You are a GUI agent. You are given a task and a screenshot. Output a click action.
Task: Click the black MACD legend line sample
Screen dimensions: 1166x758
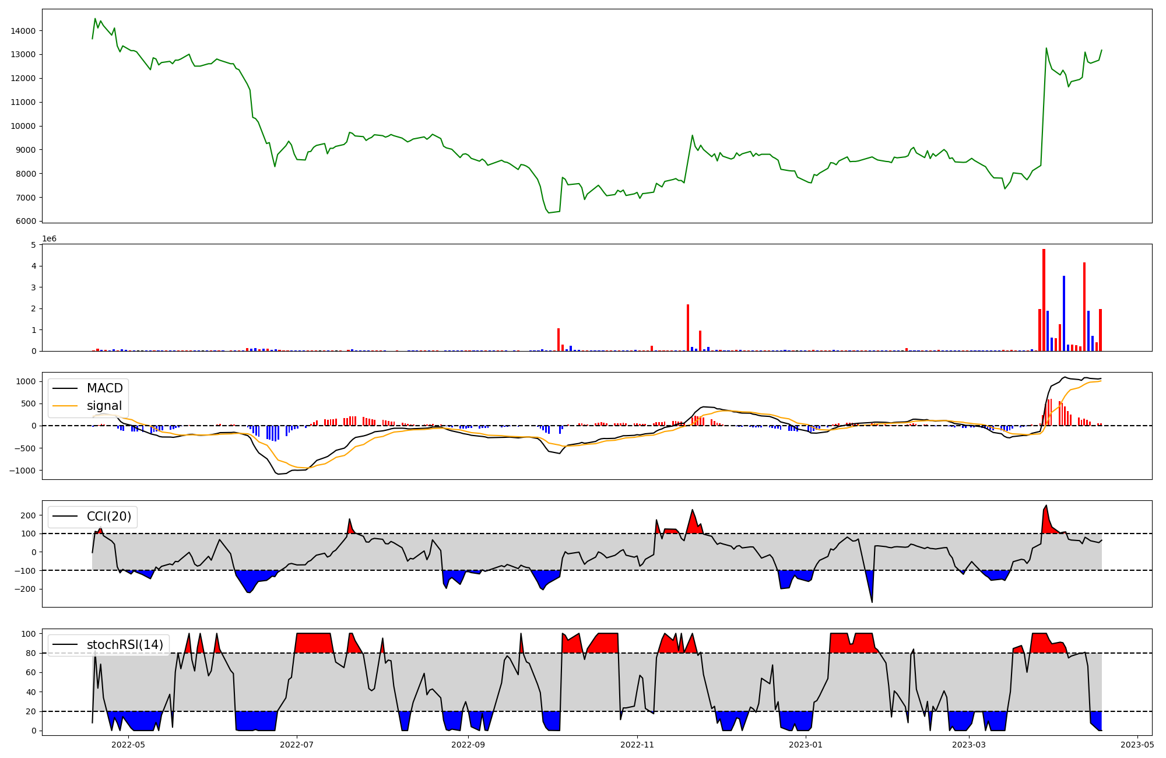65,388
